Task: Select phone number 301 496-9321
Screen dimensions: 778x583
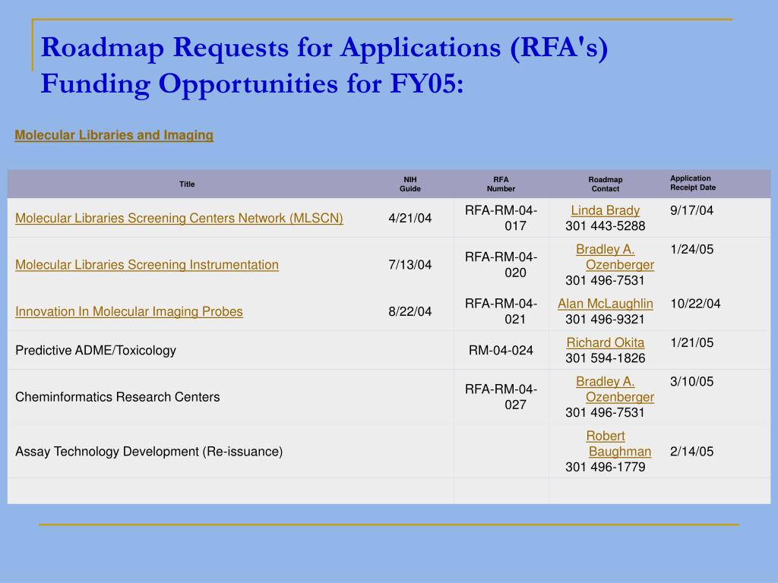Action: (606, 320)
